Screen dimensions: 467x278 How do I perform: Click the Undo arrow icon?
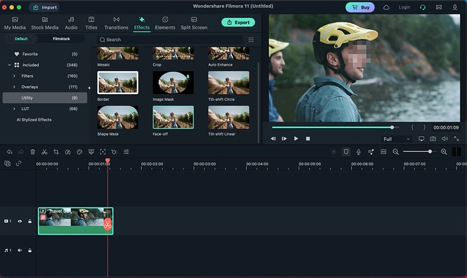point(9,152)
